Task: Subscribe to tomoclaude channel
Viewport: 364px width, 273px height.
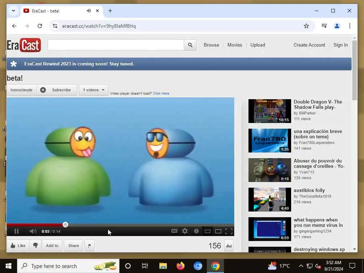Action: 57,90
